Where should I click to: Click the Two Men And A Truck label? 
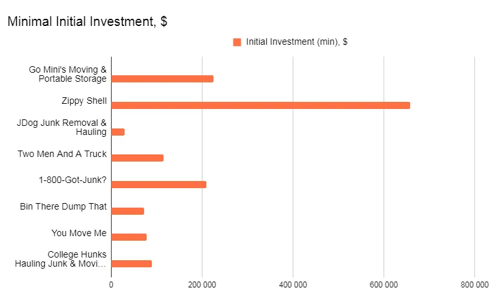[x=64, y=154]
